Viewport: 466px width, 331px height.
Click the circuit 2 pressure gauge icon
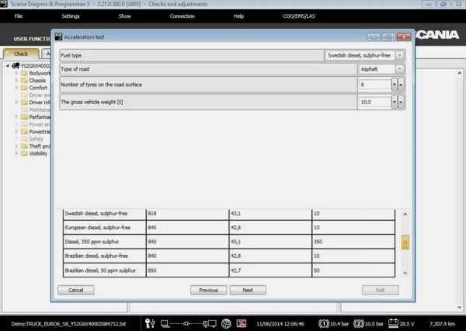click(x=358, y=323)
